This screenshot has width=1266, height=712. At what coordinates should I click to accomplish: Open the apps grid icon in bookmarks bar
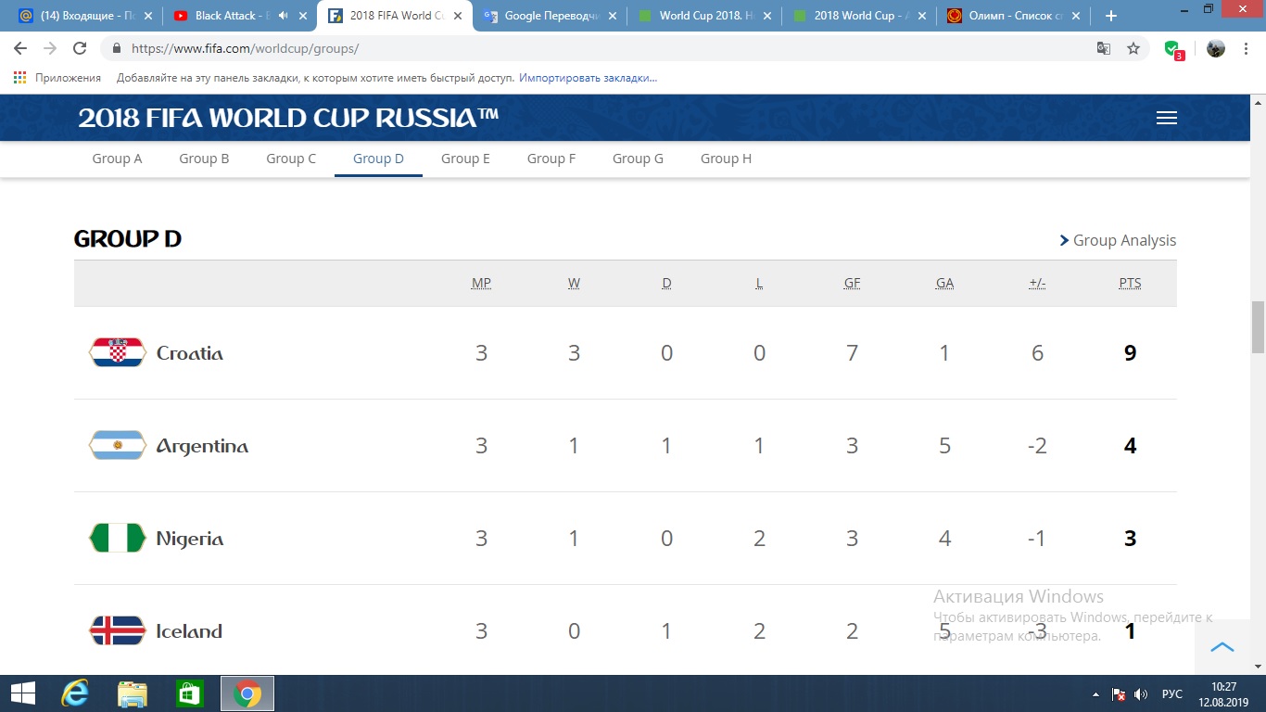point(20,78)
